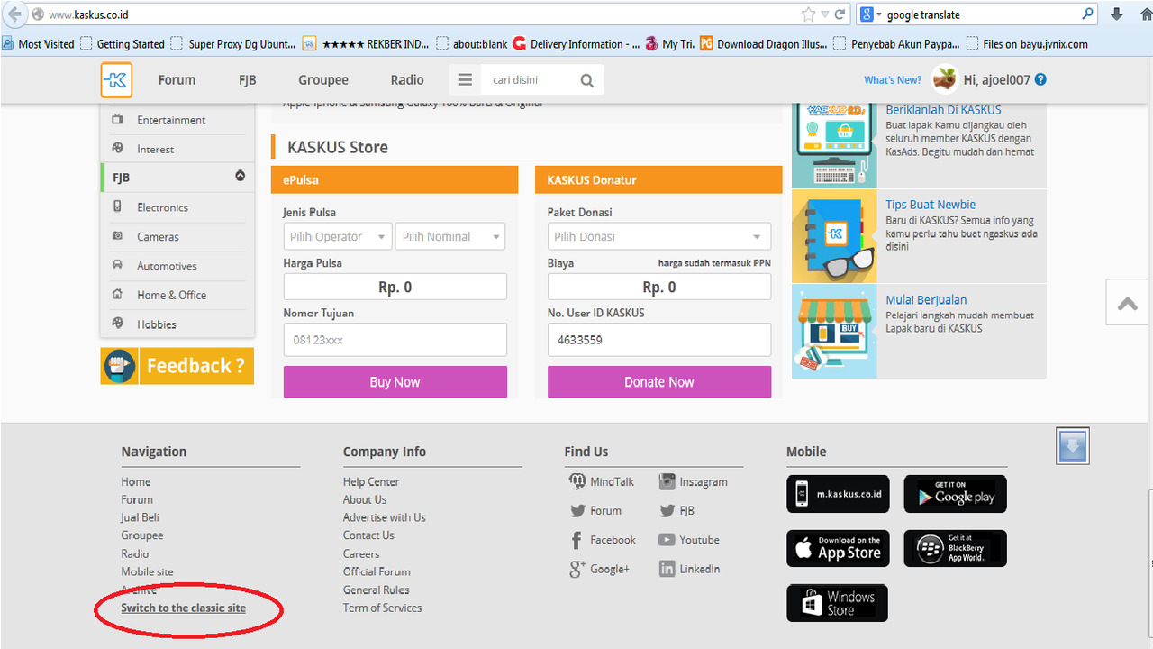This screenshot has height=649, width=1153.
Task: Open MindTalk link in Find Us
Action: tap(602, 481)
